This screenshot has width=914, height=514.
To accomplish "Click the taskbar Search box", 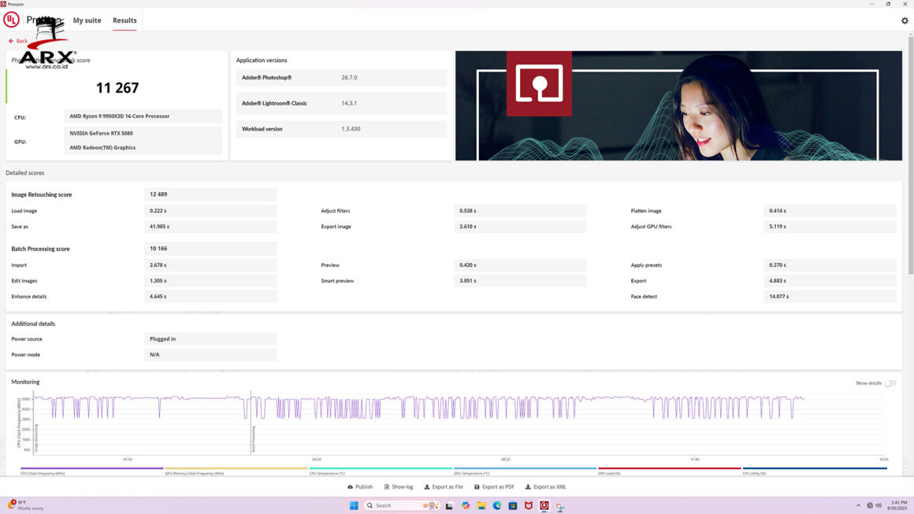I will pyautogui.click(x=401, y=505).
